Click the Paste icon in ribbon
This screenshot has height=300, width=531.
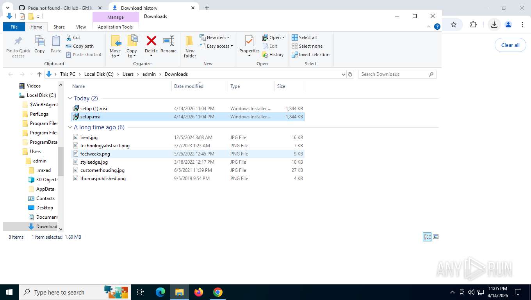click(56, 41)
